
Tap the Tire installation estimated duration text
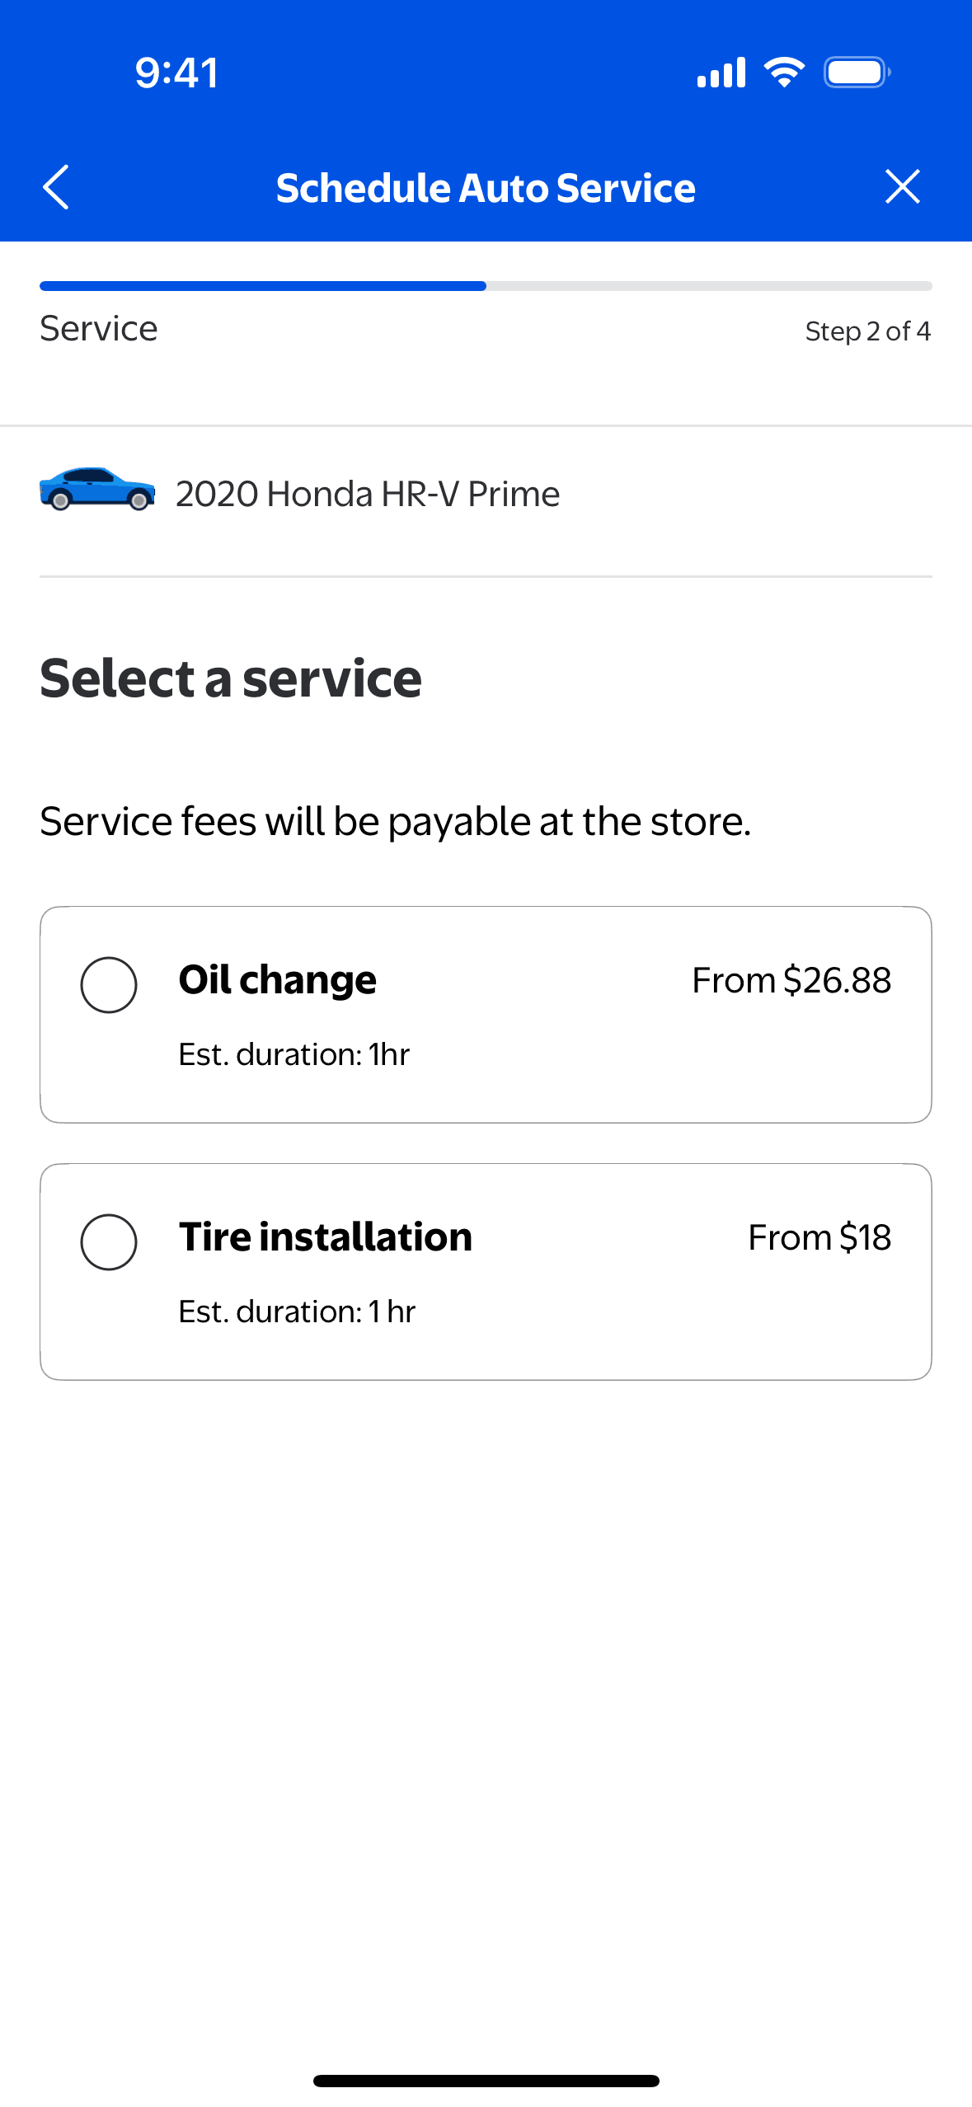(x=297, y=1312)
